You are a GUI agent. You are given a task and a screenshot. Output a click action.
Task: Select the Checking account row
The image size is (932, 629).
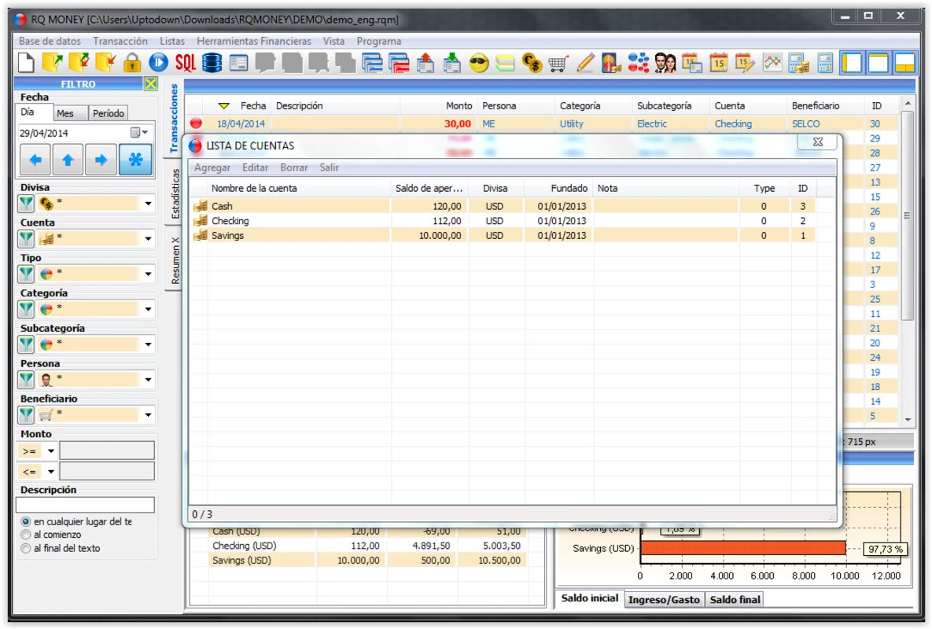tap(504, 221)
